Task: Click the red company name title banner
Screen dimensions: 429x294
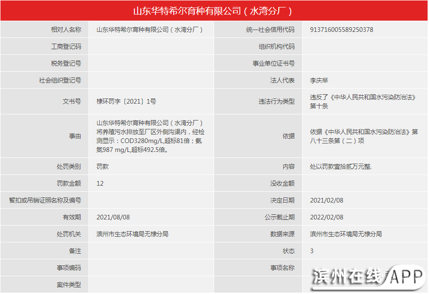Action: click(214, 10)
